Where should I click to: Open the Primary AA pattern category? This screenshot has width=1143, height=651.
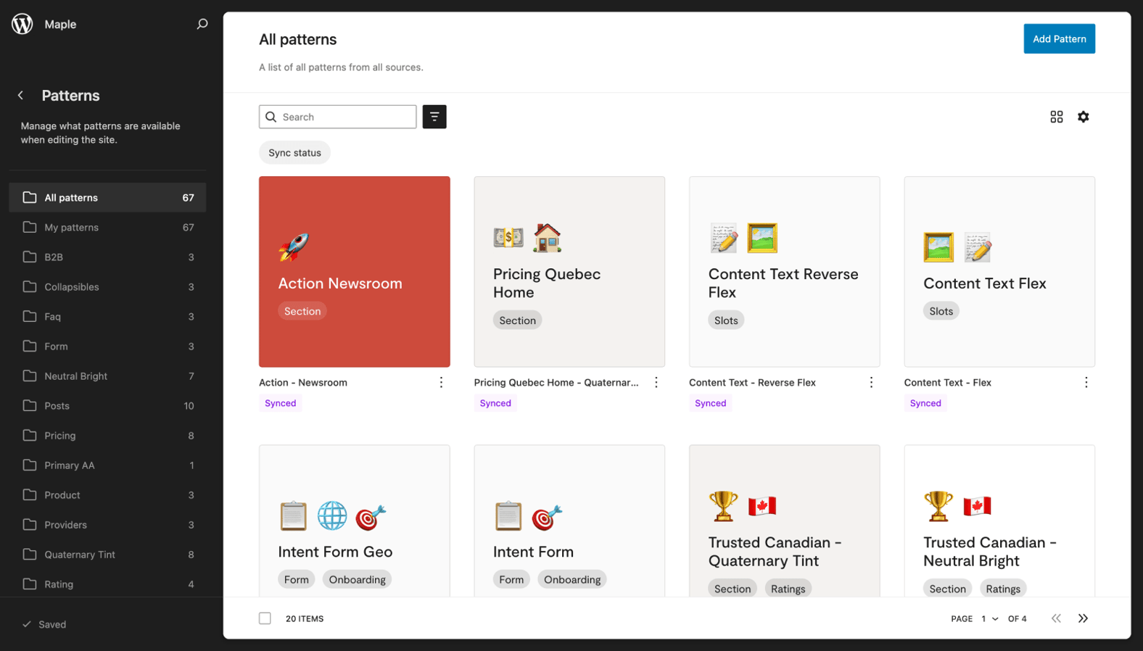107,465
